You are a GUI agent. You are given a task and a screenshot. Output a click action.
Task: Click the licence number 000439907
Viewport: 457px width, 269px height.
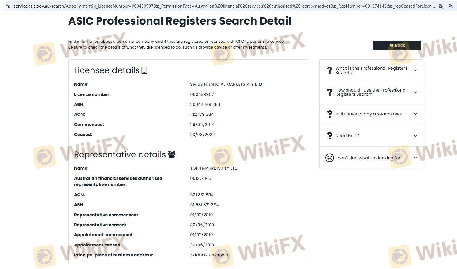click(x=202, y=94)
